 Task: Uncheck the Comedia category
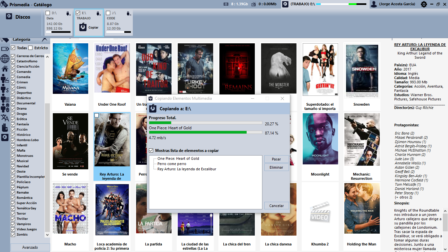point(13,77)
